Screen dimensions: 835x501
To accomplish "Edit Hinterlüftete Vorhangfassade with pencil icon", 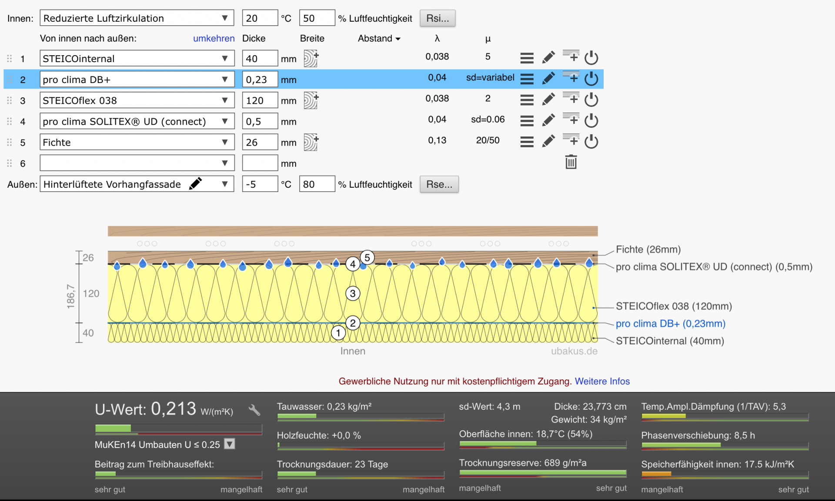I will pos(196,184).
